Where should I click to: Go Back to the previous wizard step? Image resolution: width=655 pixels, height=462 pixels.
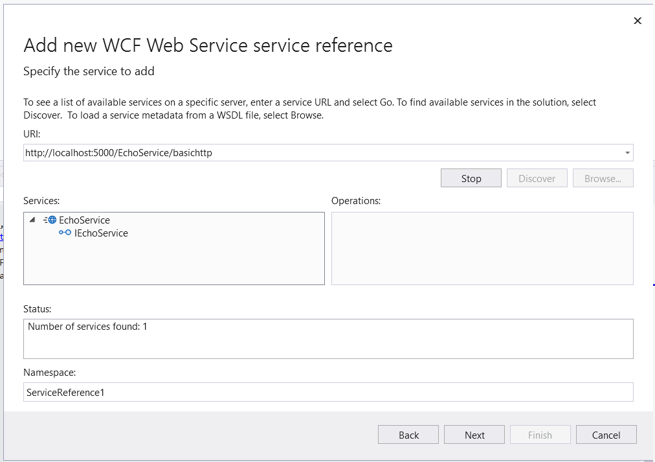[x=408, y=435]
